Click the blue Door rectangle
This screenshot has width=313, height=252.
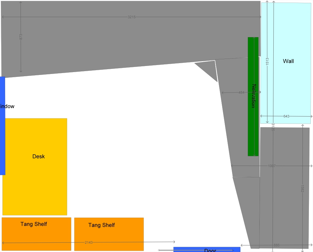[207, 249]
